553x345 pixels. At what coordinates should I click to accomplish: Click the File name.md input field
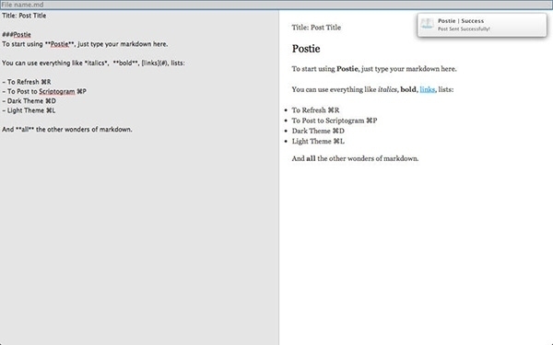click(276, 5)
